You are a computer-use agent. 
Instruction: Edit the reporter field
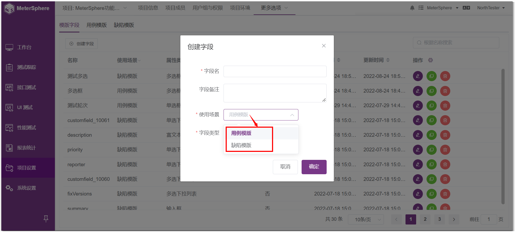(418, 164)
